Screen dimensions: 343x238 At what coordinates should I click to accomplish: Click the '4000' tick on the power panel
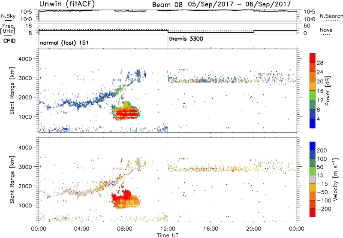[x=25, y=59]
